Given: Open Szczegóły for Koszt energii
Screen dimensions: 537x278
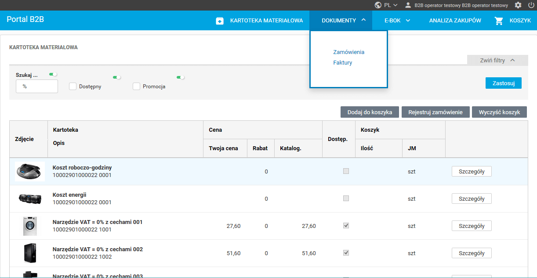Looking at the screenshot, I should point(472,199).
